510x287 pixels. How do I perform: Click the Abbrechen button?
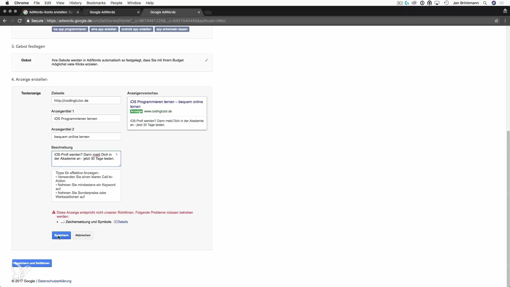pyautogui.click(x=83, y=235)
